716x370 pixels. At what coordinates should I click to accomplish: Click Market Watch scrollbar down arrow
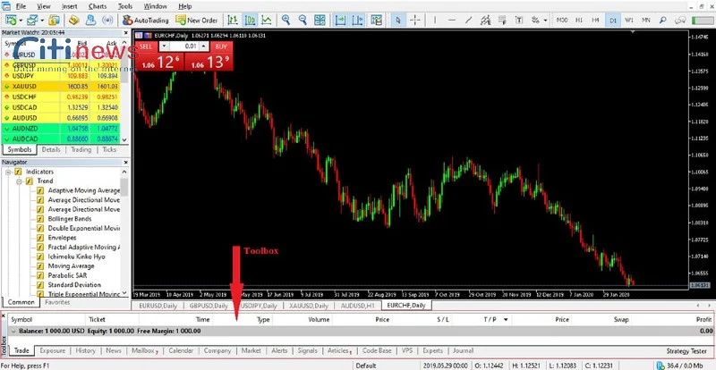pos(124,139)
